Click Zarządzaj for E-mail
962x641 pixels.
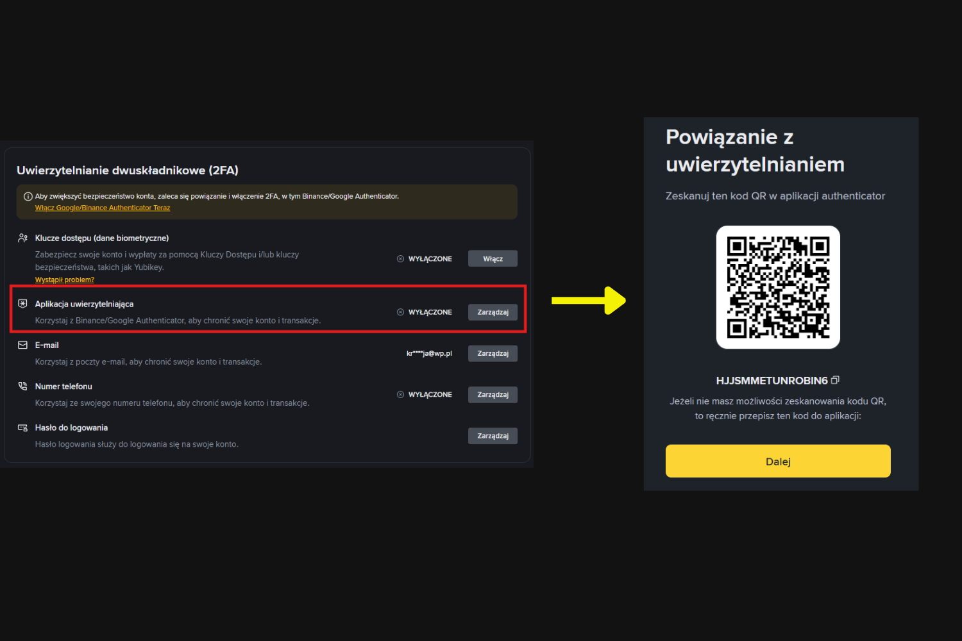tap(493, 353)
